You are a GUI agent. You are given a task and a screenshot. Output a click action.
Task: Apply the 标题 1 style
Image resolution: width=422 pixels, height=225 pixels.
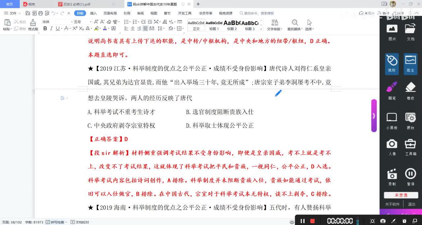click(214, 25)
